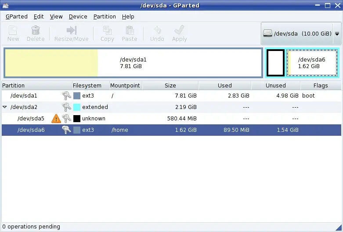Viewport: 343px width, 232px height.
Task: Select the /dev/sda6 partition row
Action: click(x=171, y=130)
